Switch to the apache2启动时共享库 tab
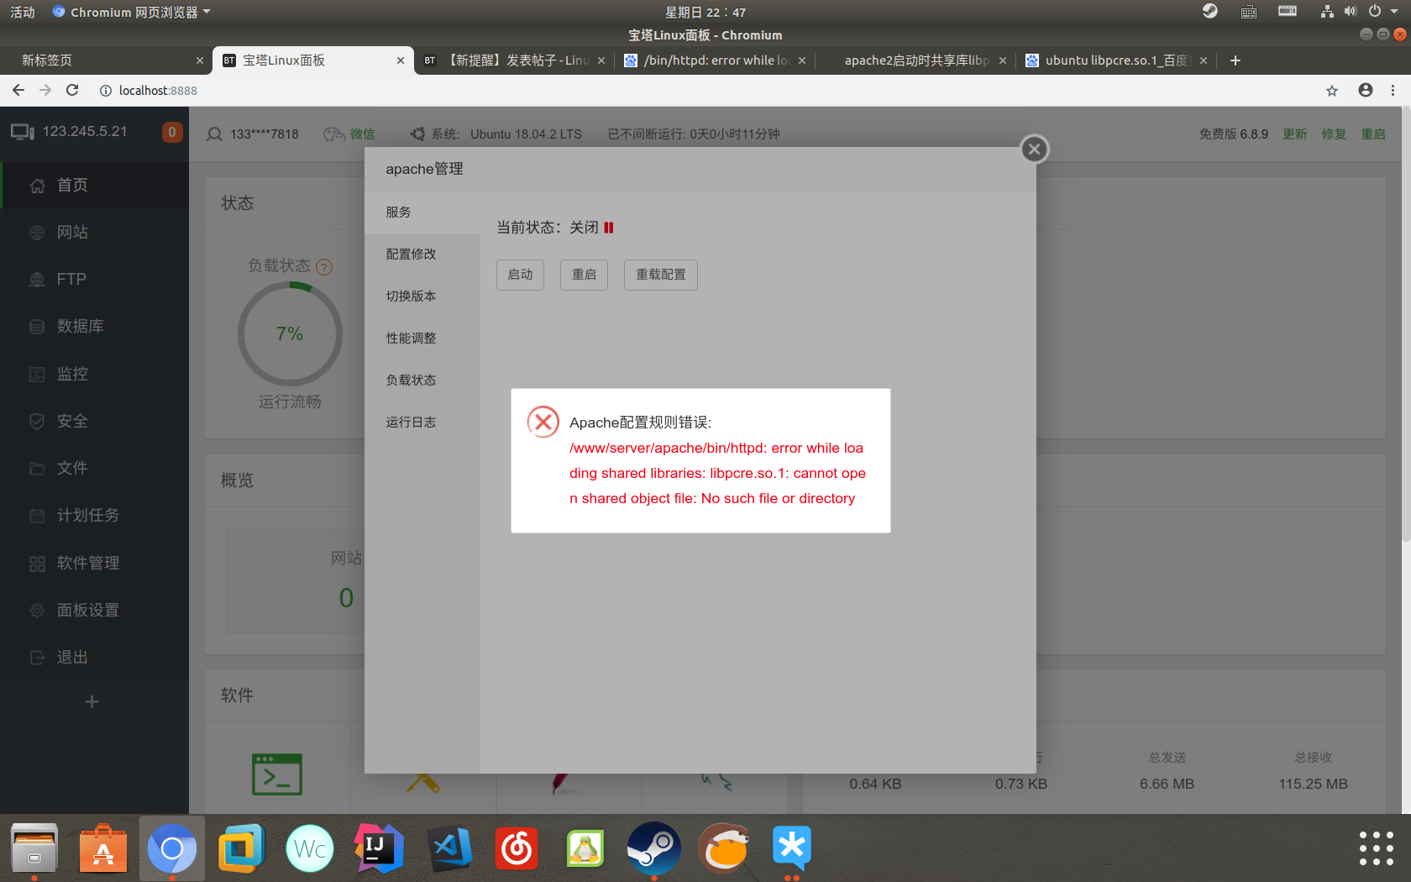This screenshot has width=1411, height=882. 914,60
